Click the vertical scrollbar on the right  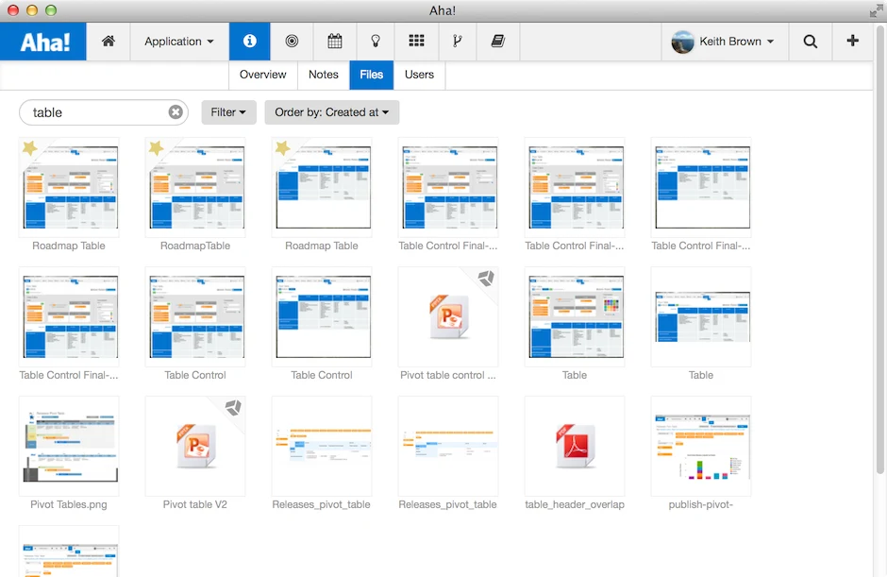pyautogui.click(x=879, y=249)
